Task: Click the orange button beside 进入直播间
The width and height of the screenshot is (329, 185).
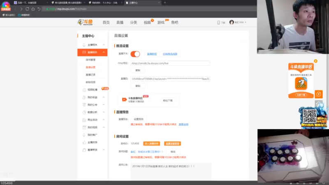Action: tap(172, 143)
